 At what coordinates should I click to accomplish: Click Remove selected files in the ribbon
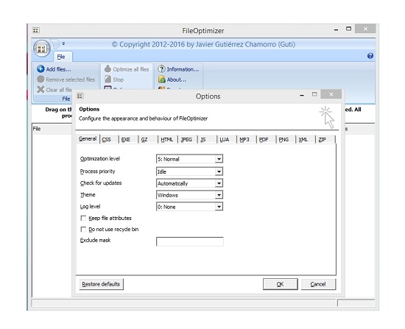click(x=66, y=79)
